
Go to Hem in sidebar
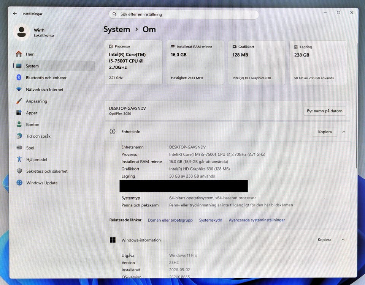(x=54, y=54)
